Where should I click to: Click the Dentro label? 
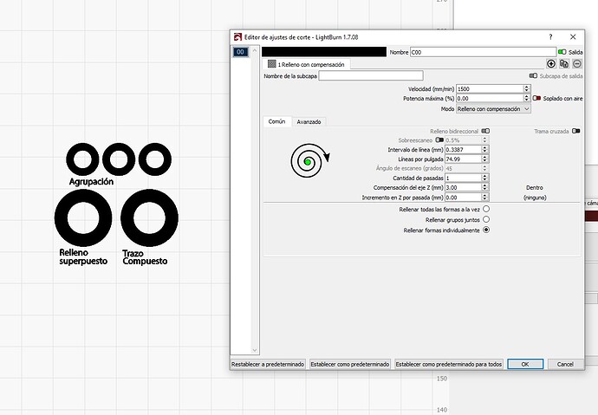coord(535,187)
